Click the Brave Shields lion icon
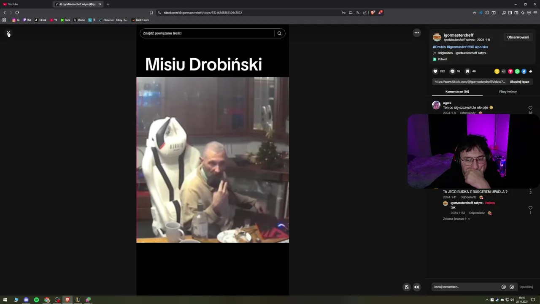This screenshot has width=540, height=304. (373, 13)
